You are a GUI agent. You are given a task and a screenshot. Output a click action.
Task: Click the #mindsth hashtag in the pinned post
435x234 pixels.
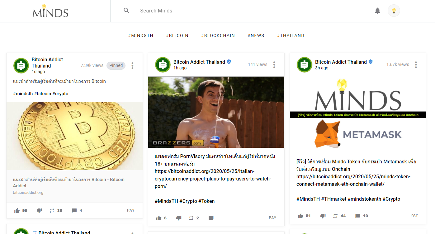pos(23,94)
